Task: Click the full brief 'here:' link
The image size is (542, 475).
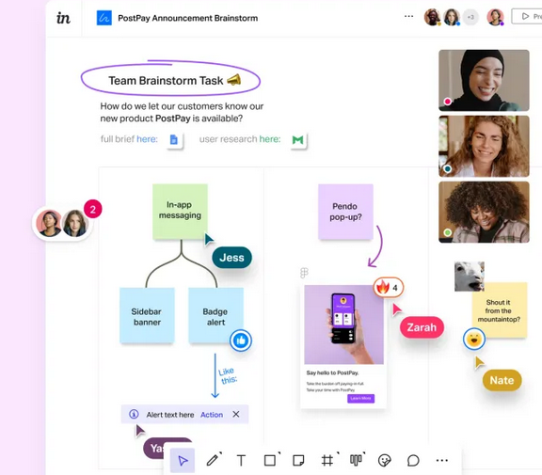Action: [147, 139]
